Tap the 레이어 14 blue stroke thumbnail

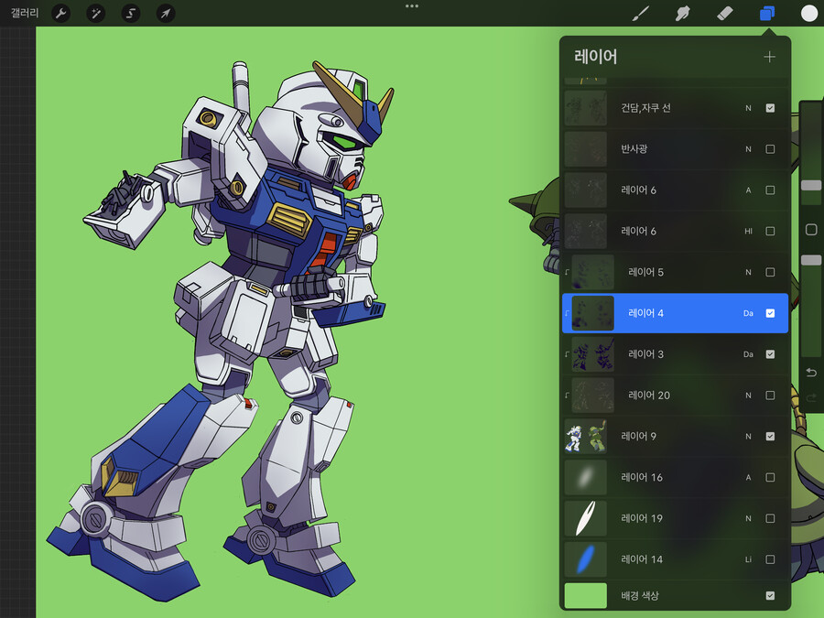click(585, 559)
